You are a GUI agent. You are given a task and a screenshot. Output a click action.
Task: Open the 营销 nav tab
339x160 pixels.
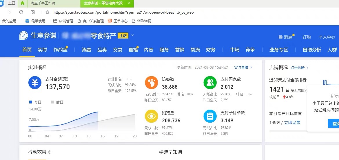(x=180, y=50)
